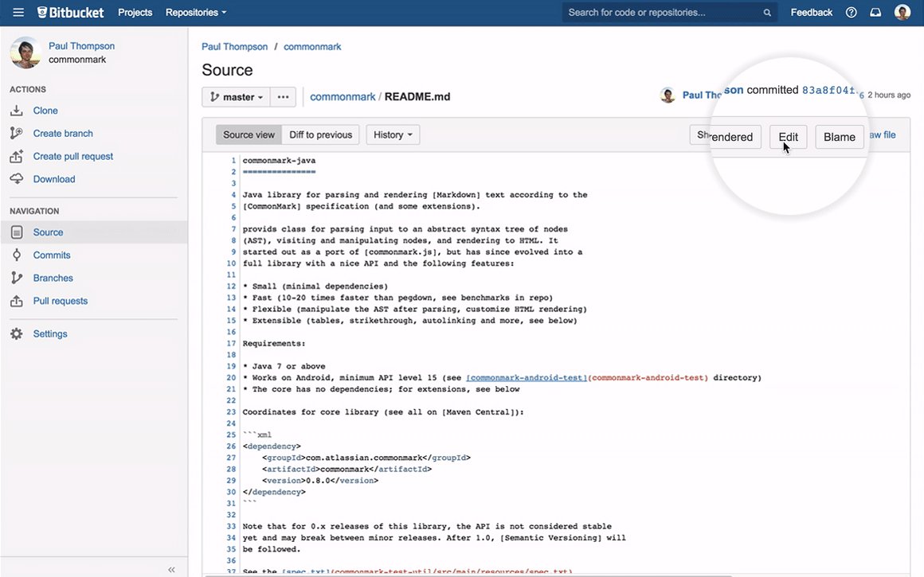Open the hamburger menu in the header
The width and height of the screenshot is (924, 577).
click(18, 13)
